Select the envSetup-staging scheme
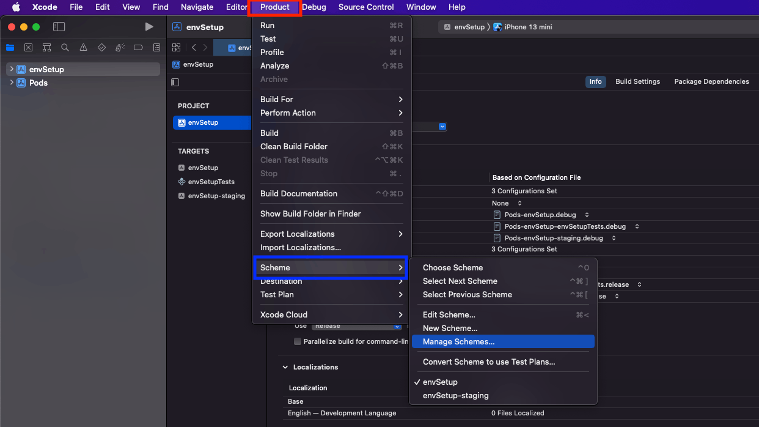Viewport: 759px width, 427px height. [503, 395]
